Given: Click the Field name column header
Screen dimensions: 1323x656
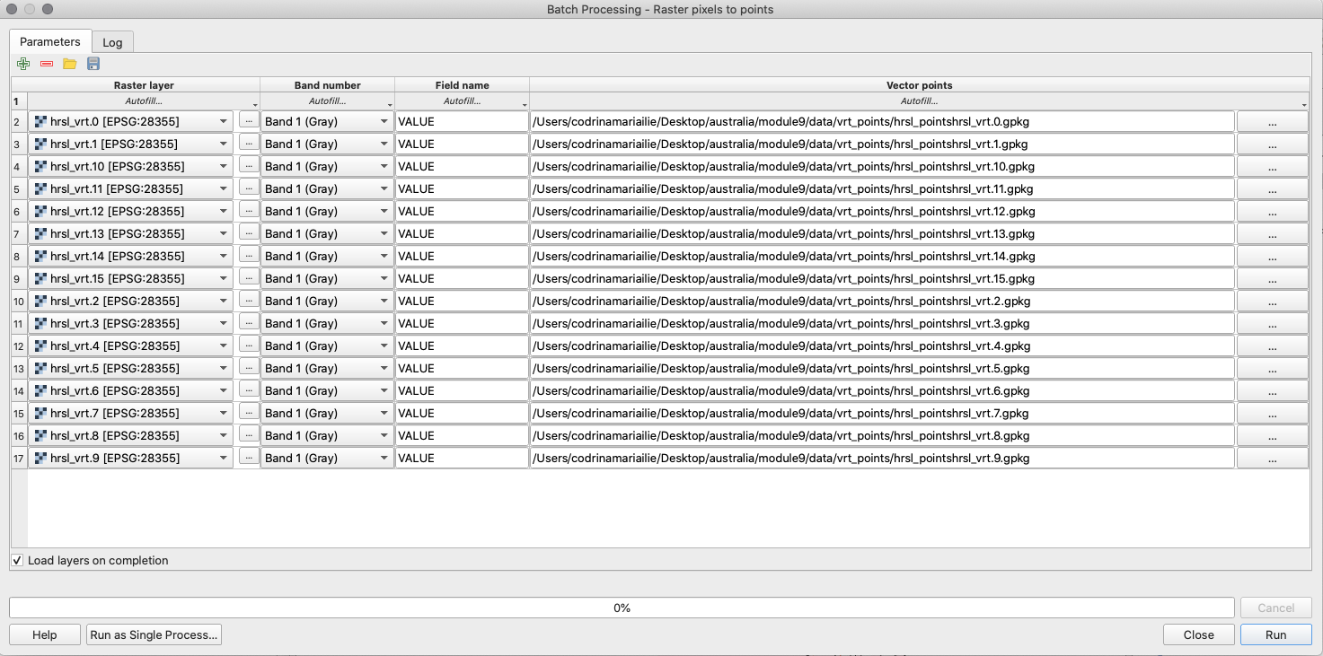Looking at the screenshot, I should (462, 85).
